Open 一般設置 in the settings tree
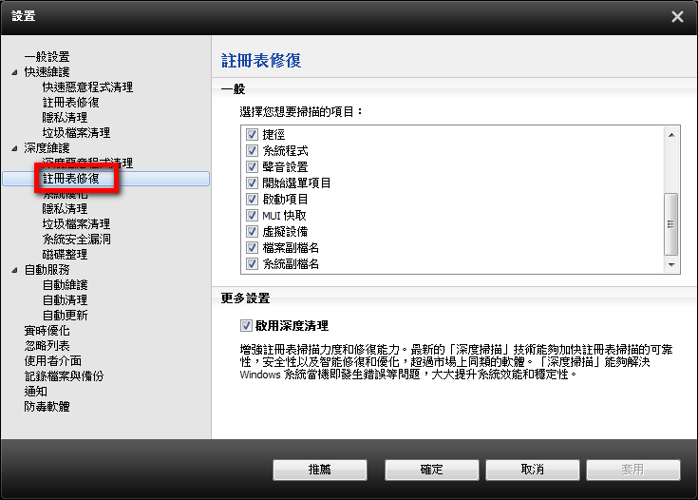Image resolution: width=698 pixels, height=500 pixels. (x=47, y=57)
